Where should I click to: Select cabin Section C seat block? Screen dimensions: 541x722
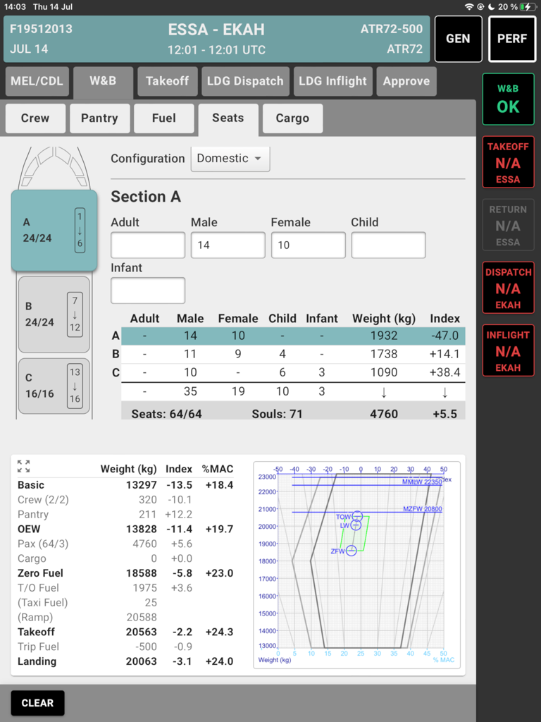tap(54, 386)
